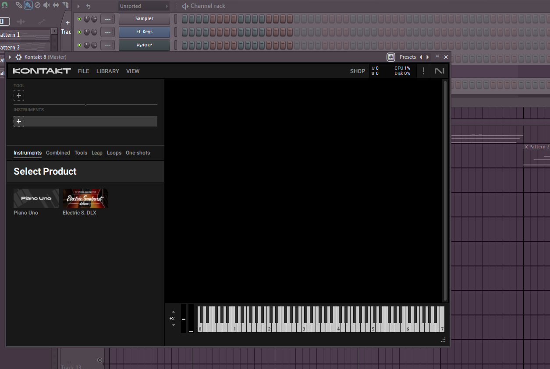Open the Kontakt LIBRARY menu

108,71
